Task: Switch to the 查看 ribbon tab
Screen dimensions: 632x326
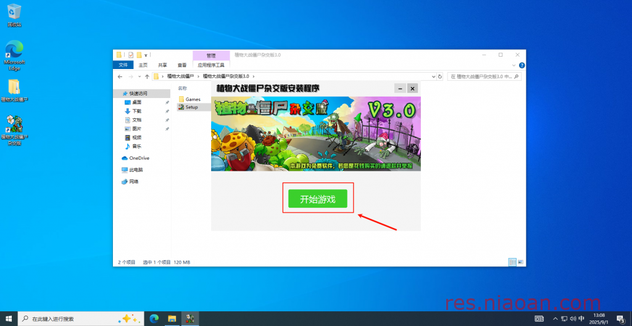Action: 182,65
